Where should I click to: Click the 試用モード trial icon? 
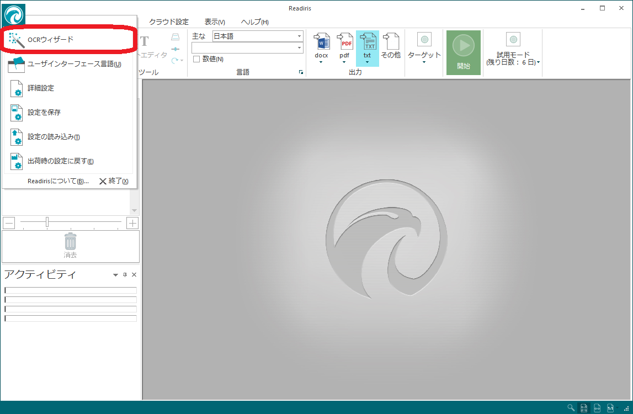click(x=513, y=40)
